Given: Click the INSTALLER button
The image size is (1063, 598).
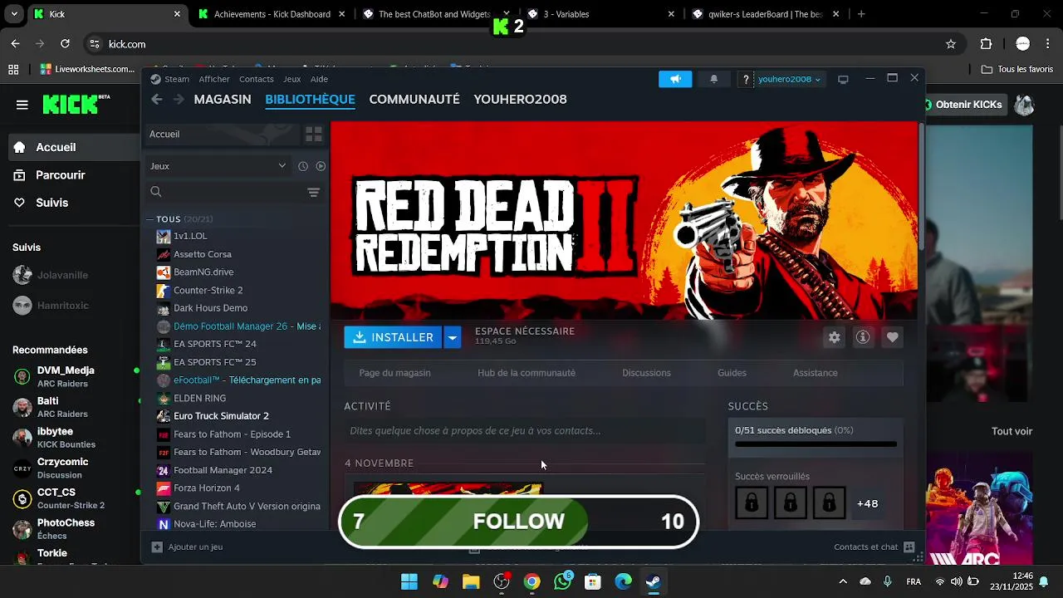Looking at the screenshot, I should tap(393, 337).
